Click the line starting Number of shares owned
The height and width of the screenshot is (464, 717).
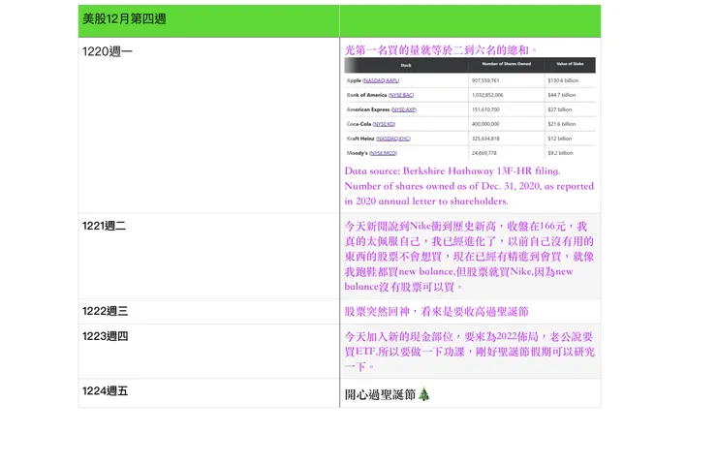click(469, 186)
